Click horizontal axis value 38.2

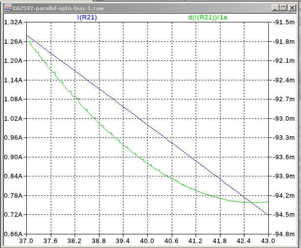pos(75,241)
